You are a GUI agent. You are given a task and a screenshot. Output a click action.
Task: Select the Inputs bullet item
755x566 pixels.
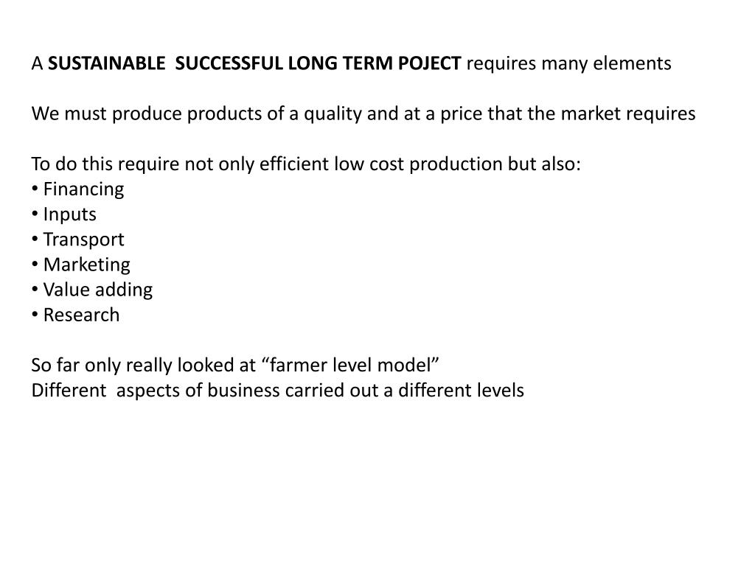pyautogui.click(x=64, y=214)
